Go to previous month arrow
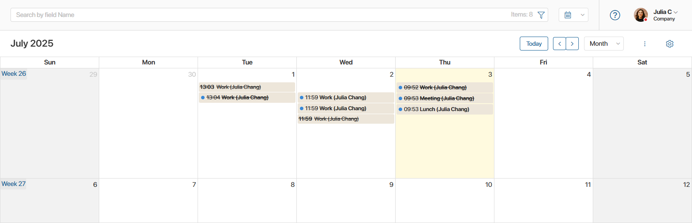692x223 pixels. pos(560,44)
